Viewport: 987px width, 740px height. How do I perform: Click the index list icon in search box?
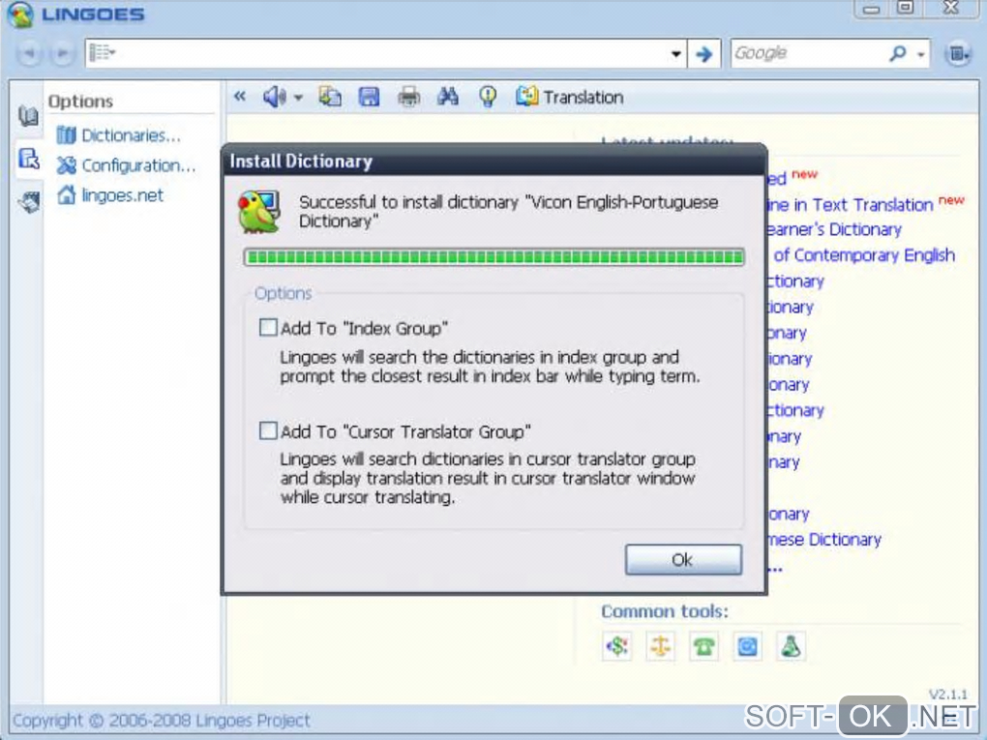(102, 53)
